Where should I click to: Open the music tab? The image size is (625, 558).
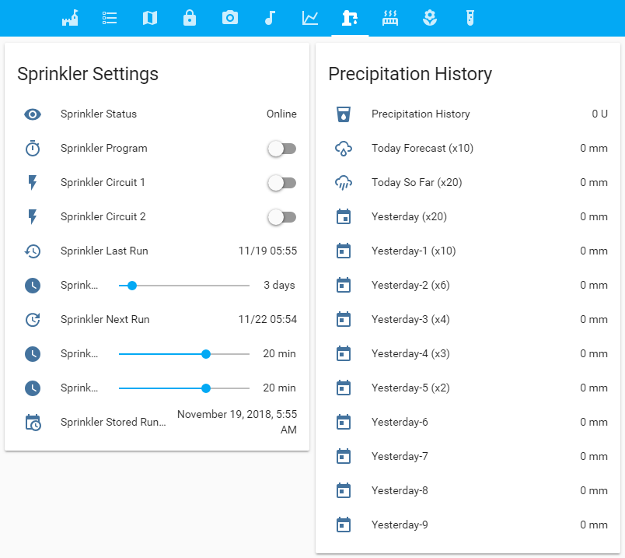pyautogui.click(x=270, y=17)
